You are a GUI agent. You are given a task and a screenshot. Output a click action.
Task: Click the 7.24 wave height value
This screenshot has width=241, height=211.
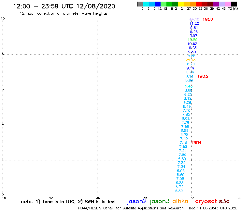[183, 151]
